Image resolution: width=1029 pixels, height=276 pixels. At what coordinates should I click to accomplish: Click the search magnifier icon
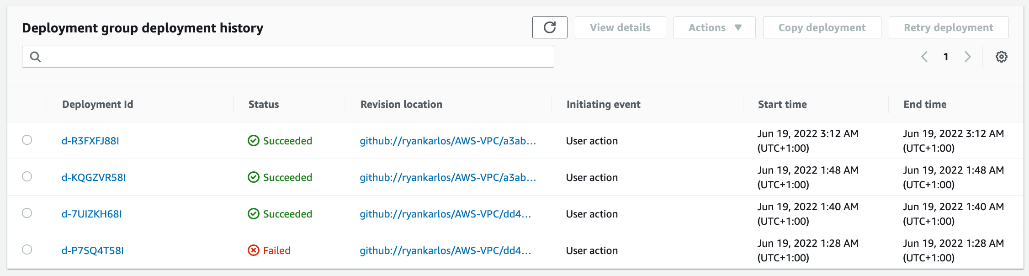[x=35, y=57]
